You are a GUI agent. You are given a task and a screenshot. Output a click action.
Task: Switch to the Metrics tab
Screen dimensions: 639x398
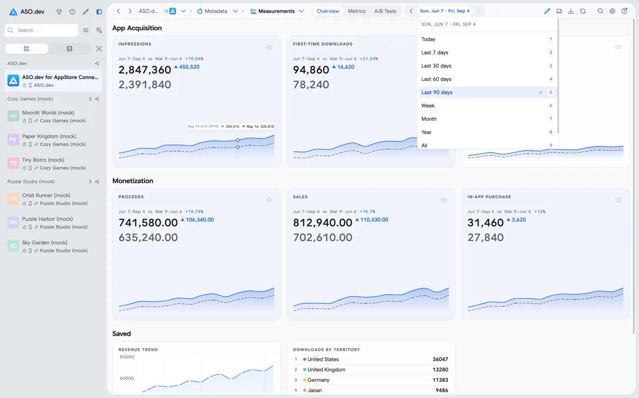click(357, 11)
